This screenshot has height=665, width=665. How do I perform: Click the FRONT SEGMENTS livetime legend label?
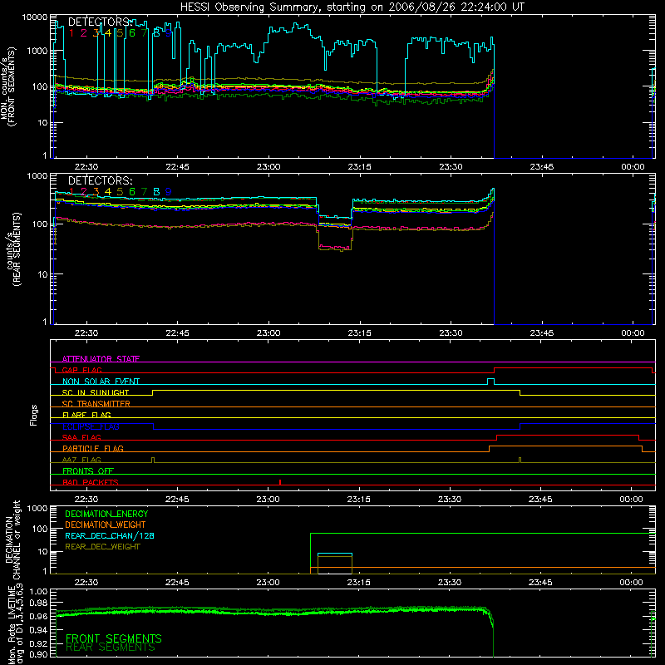pyautogui.click(x=114, y=638)
